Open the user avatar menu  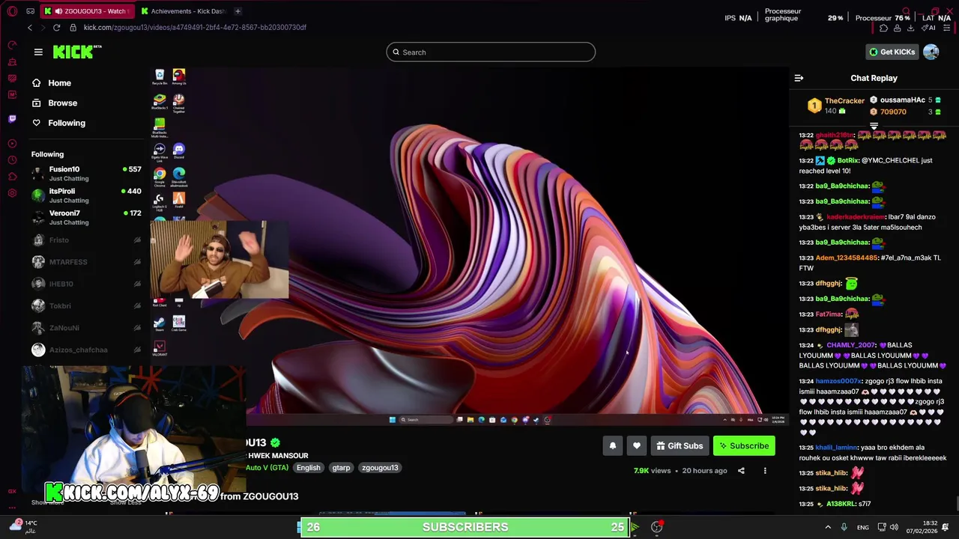coord(931,52)
